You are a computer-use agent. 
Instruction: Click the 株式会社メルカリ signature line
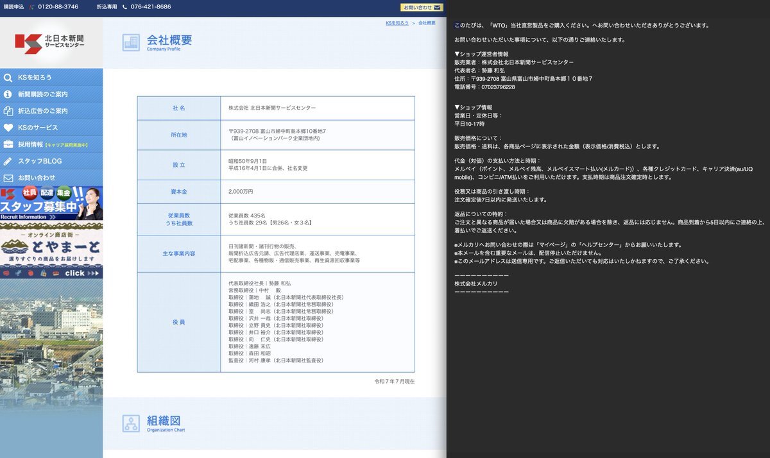point(475,284)
